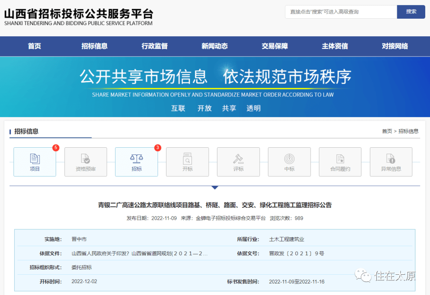Click the 首页 breadcrumb link
430x295 pixels.
tap(387, 131)
